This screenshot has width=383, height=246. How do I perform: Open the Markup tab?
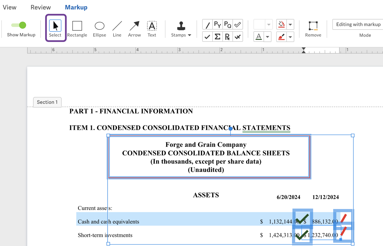76,7
